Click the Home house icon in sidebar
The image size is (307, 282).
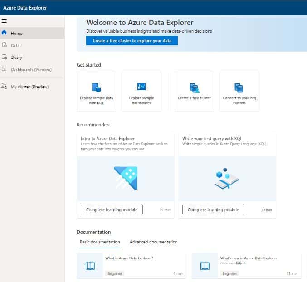click(x=4, y=33)
